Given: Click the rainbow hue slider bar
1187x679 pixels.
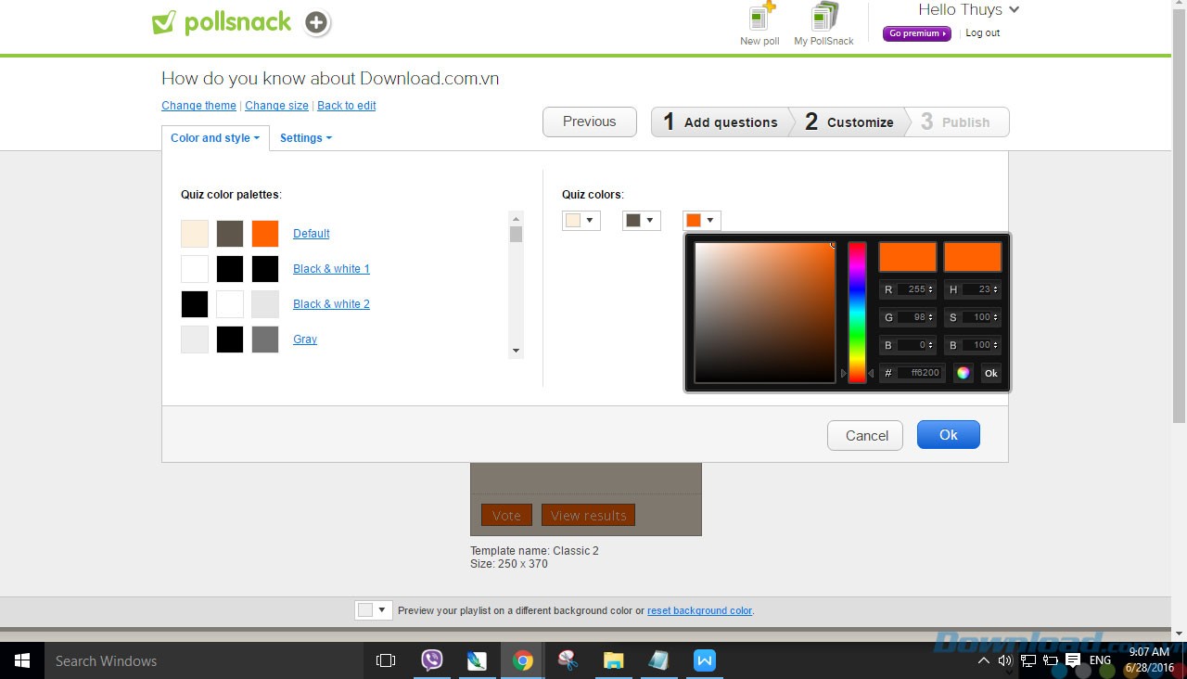Looking at the screenshot, I should (x=857, y=312).
